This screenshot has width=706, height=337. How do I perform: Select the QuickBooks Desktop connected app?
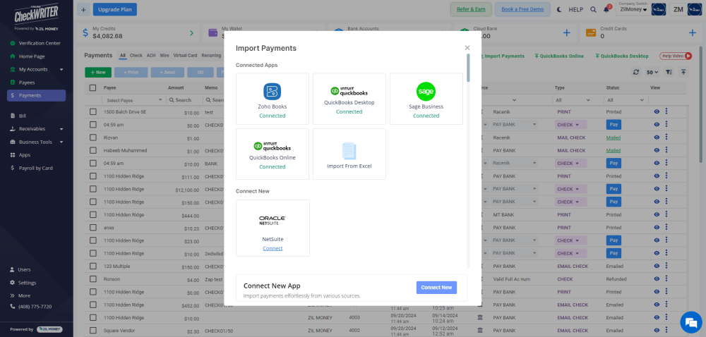[349, 99]
